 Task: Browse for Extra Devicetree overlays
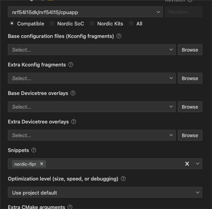[x=190, y=135]
